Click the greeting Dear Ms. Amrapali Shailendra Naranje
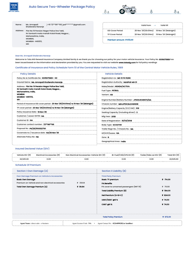 coord(33,56)
